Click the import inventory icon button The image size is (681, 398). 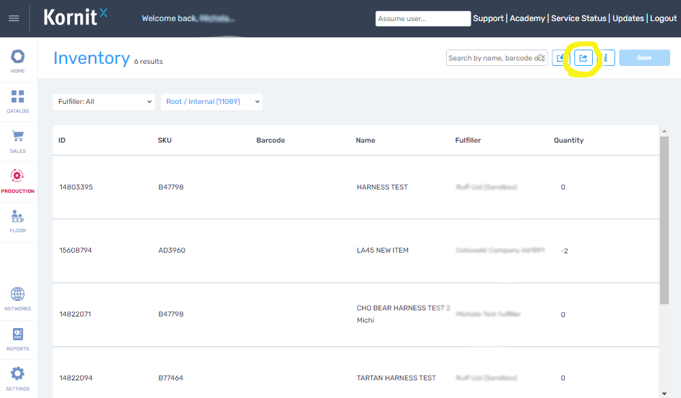(560, 58)
